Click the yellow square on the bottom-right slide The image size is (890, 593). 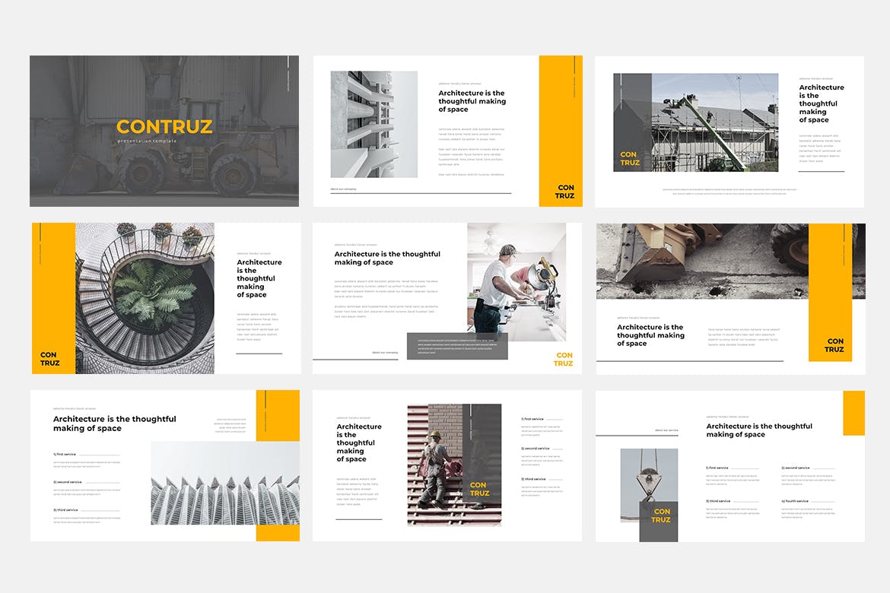(x=853, y=413)
